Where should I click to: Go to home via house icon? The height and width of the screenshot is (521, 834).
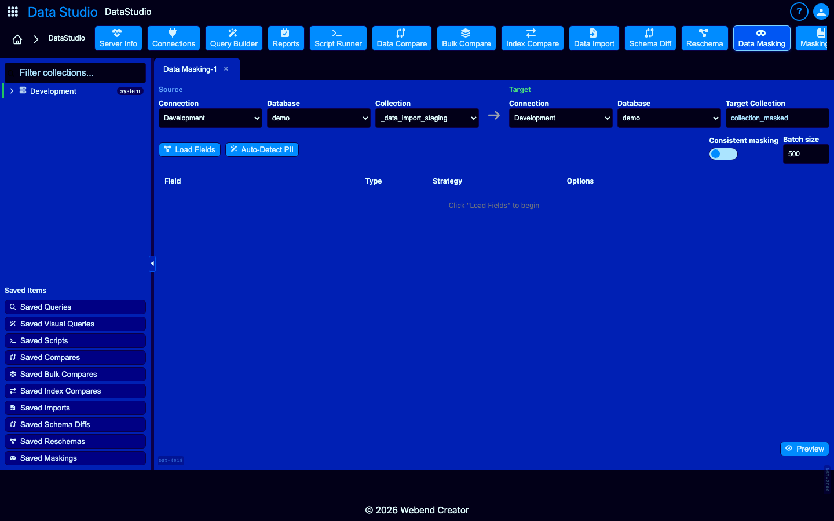17,39
